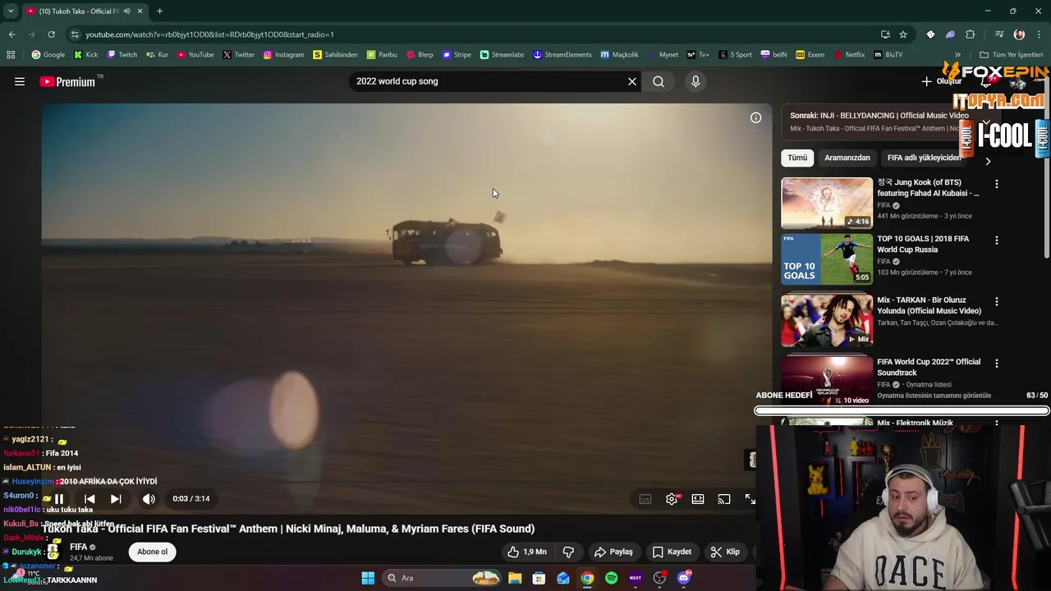Open options menu for TOP 10 GOALS video
Screen dimensions: 1051x591
click(x=997, y=241)
